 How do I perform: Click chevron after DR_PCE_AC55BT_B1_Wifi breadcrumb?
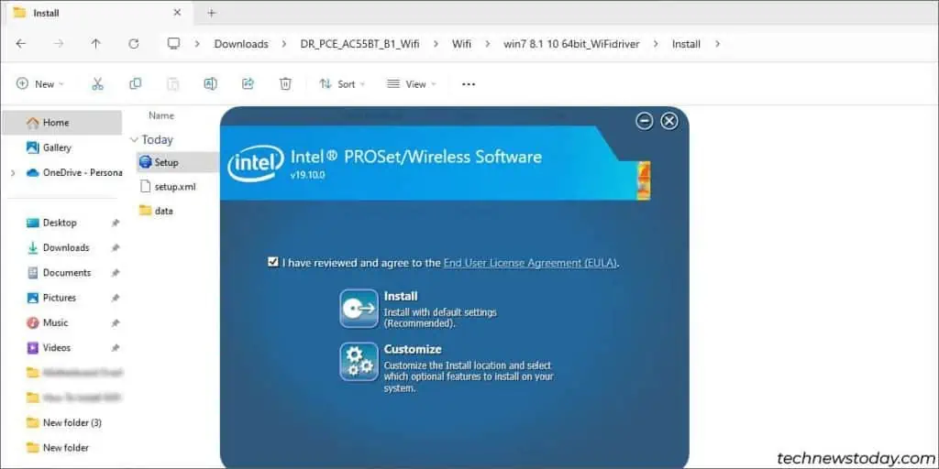436,44
